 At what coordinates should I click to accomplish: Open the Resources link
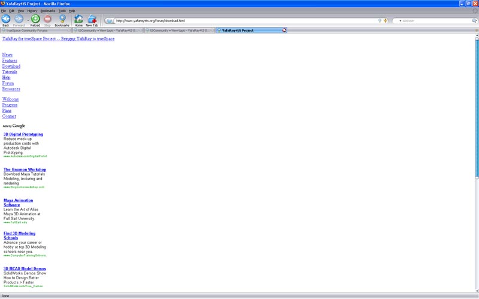pyautogui.click(x=11, y=89)
